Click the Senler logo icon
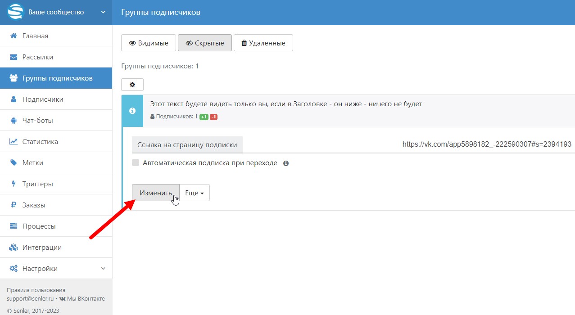Screen dimensions: 575x315 tap(15, 12)
